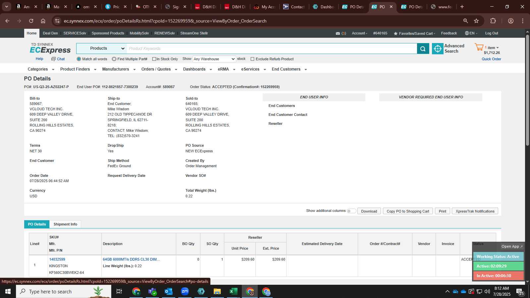
Task: Open Outlook from the taskbar
Action: [169, 291]
